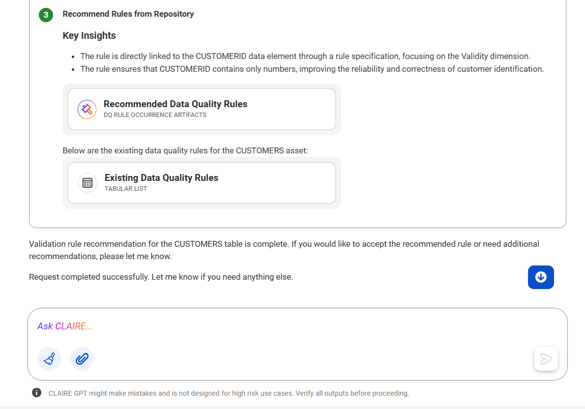Screen dimensions: 585x409
Task: Click the 'DQ RULE OCCURRENCE ARTIFACTS' subtitle
Action: point(155,115)
